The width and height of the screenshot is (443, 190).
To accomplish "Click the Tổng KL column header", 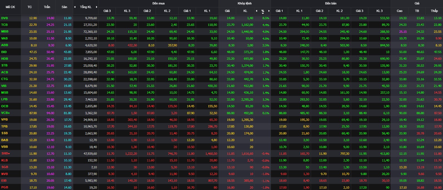I will pyautogui.click(x=86, y=7).
